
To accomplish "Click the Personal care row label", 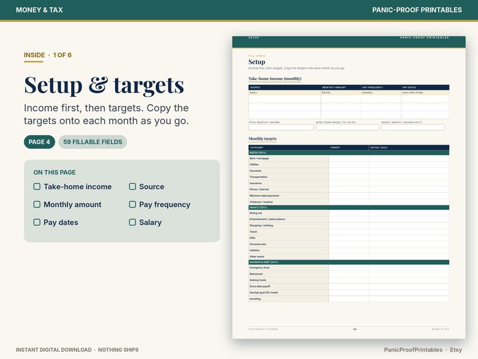I will [258, 244].
